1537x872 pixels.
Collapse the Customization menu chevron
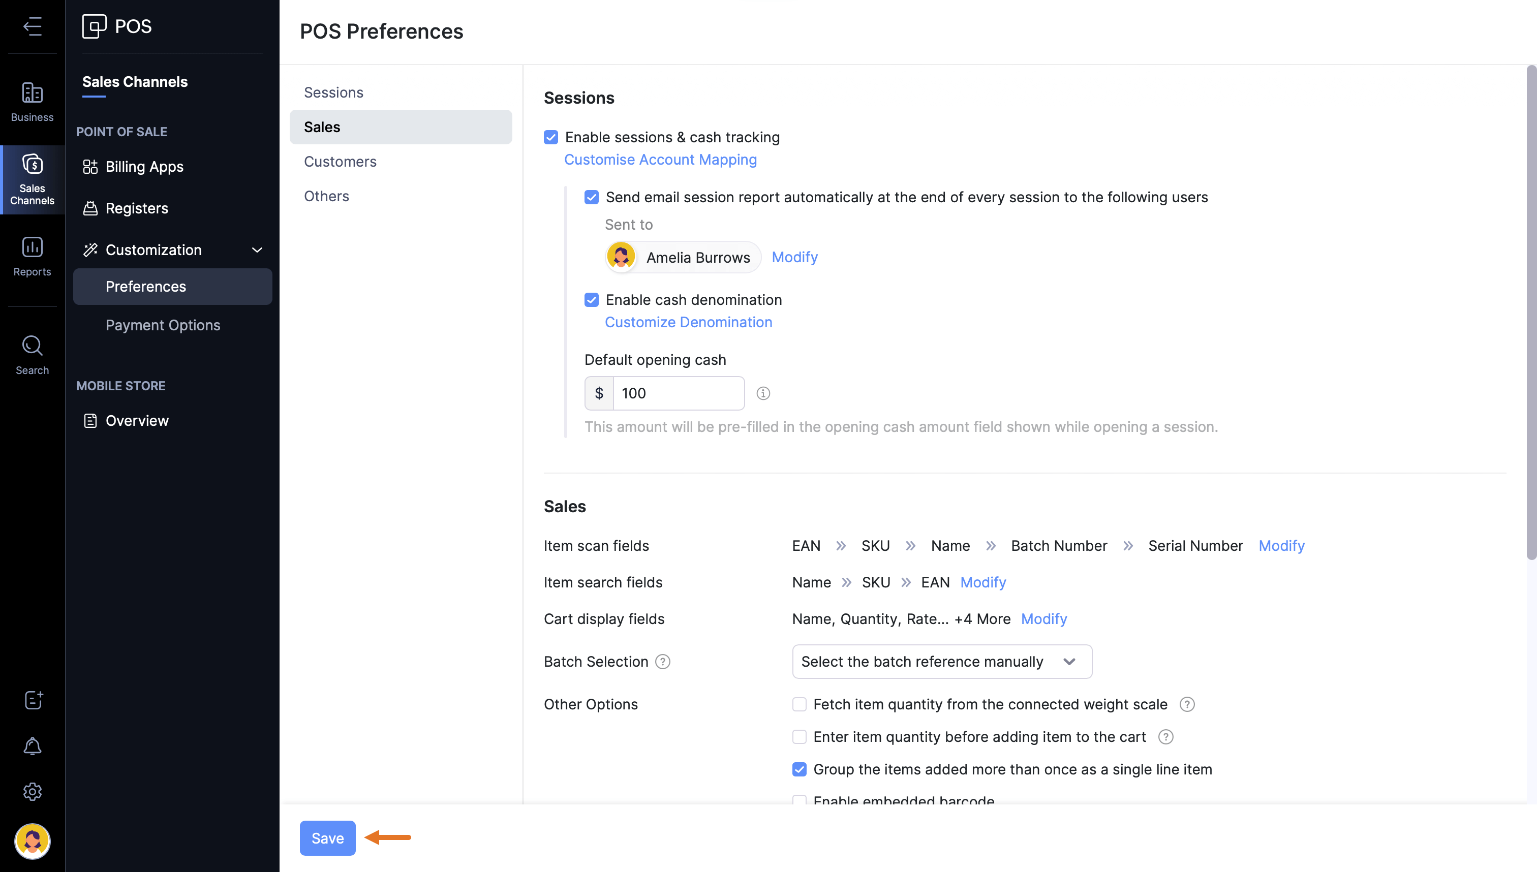257,251
